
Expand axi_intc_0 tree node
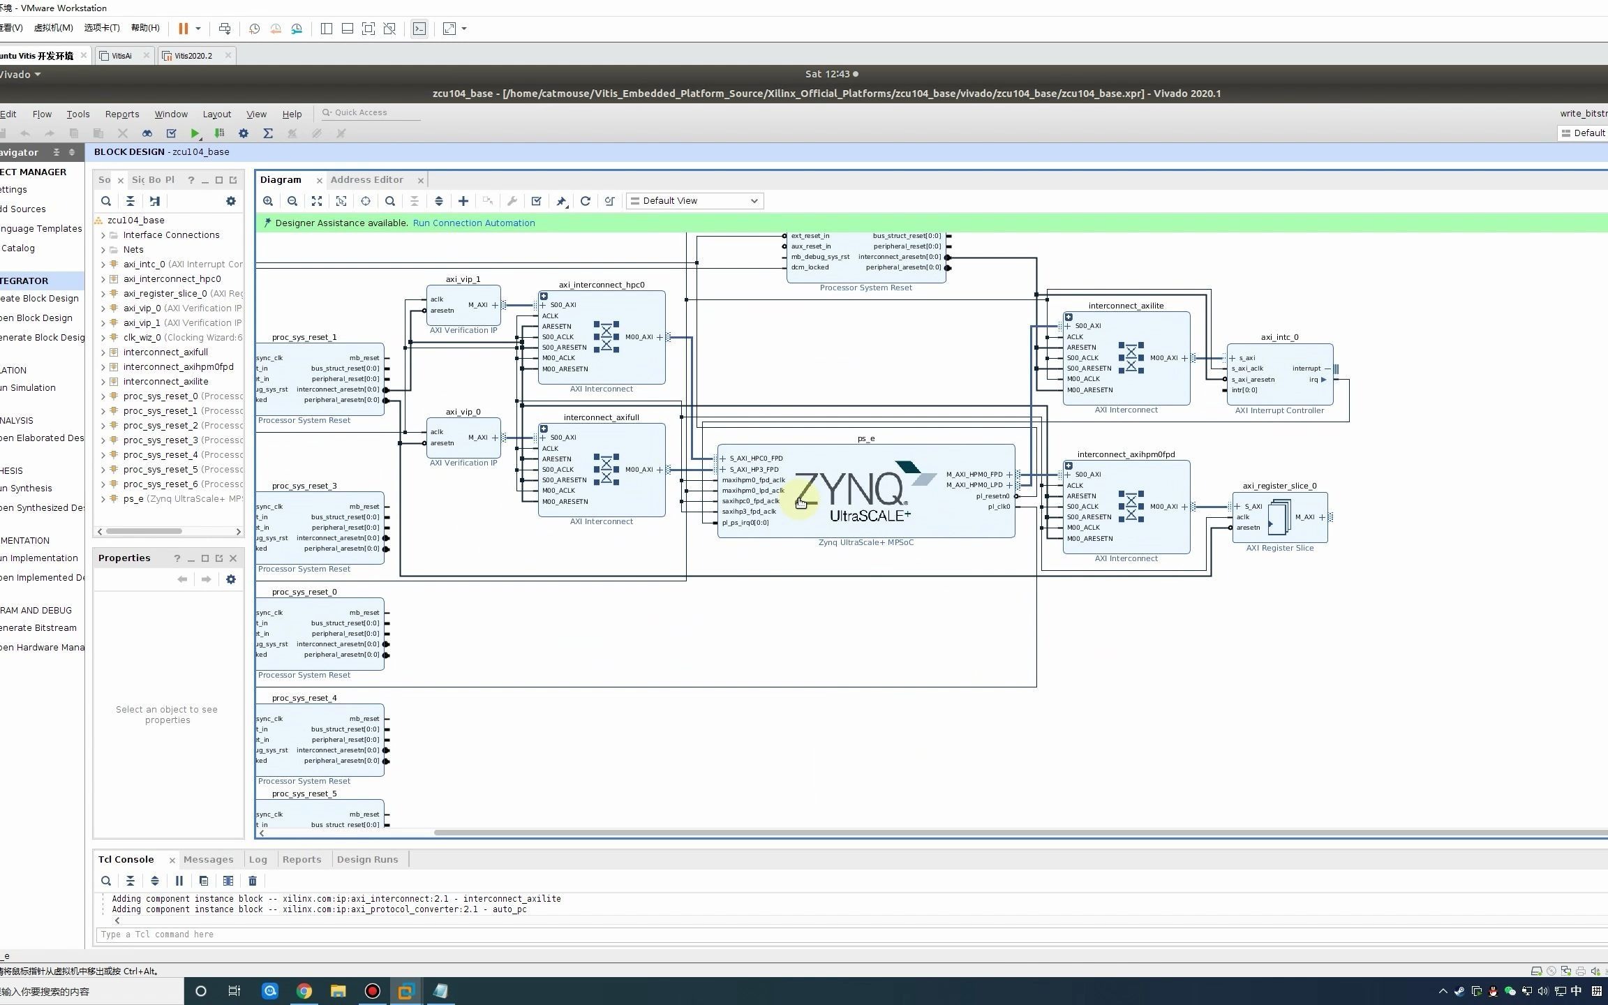coord(103,265)
